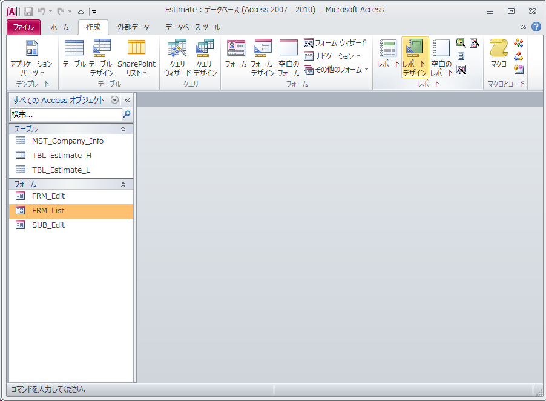Create a 空白のレポート
This screenshot has width=546, height=401.
tap(441, 58)
